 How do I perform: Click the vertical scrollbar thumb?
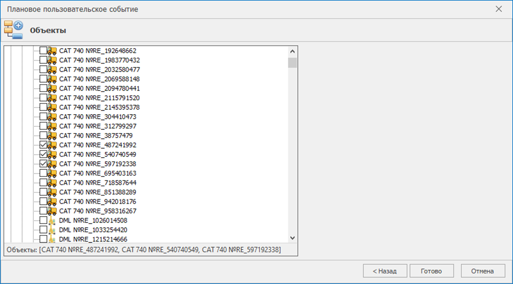[x=292, y=63]
